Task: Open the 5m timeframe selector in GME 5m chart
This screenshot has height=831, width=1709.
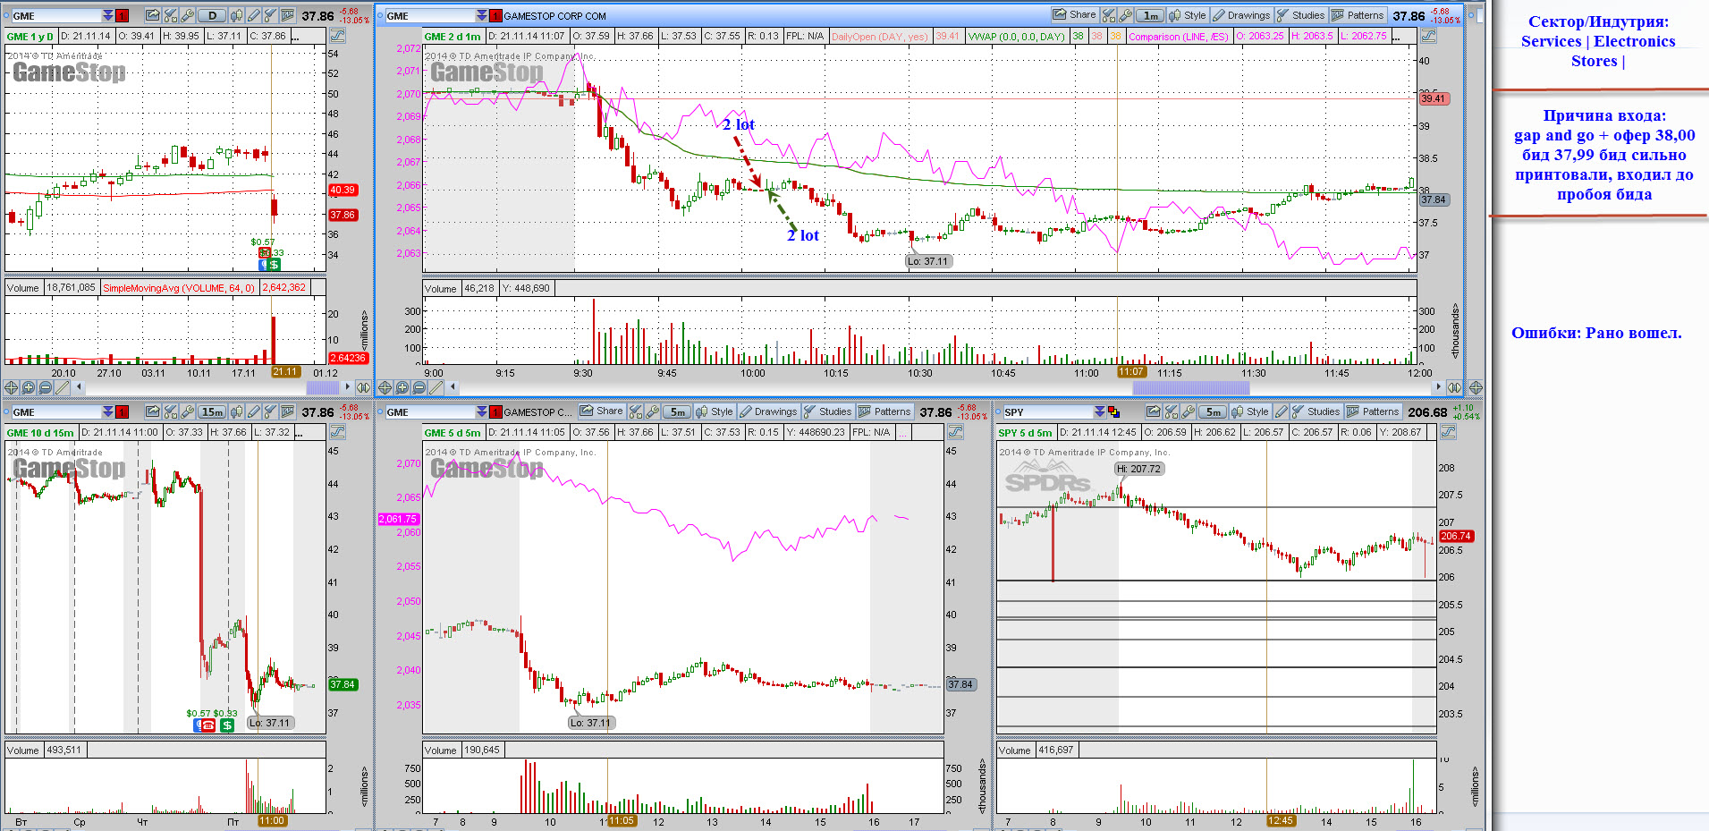Action: pyautogui.click(x=678, y=411)
